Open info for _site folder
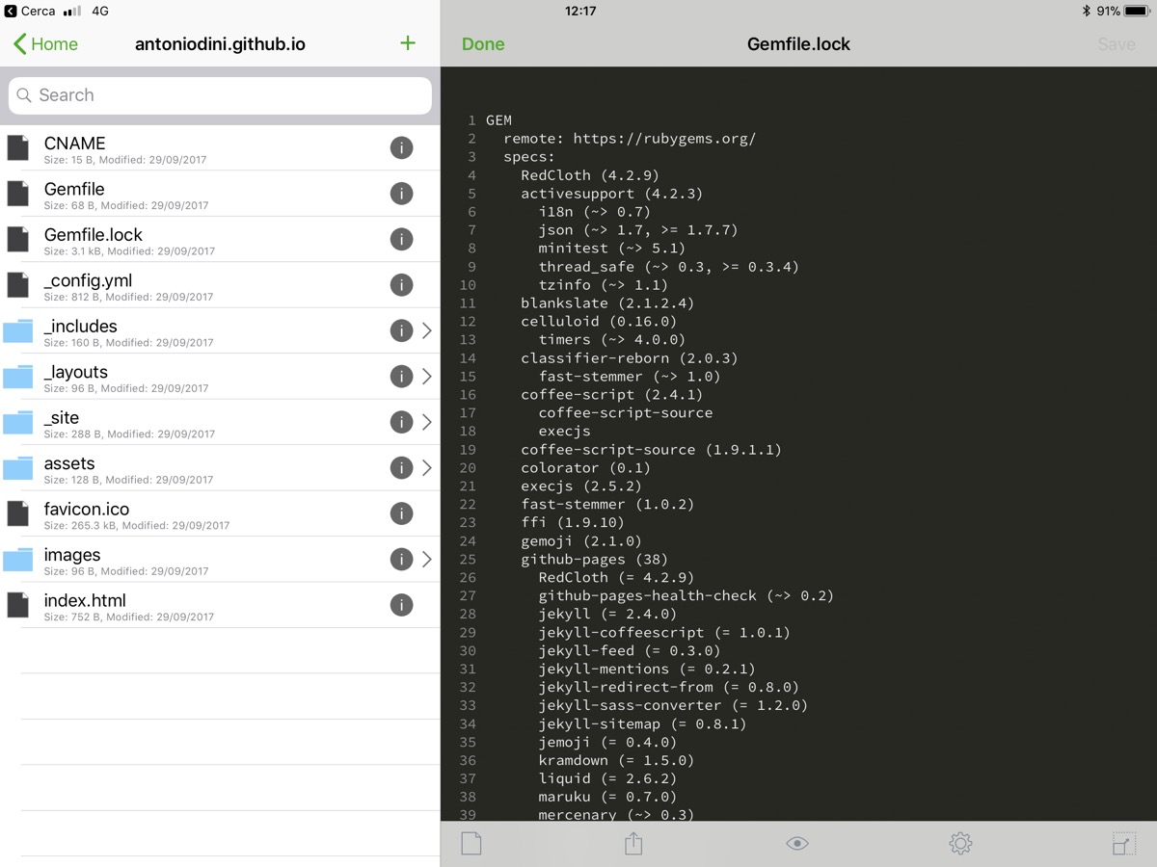 [401, 422]
